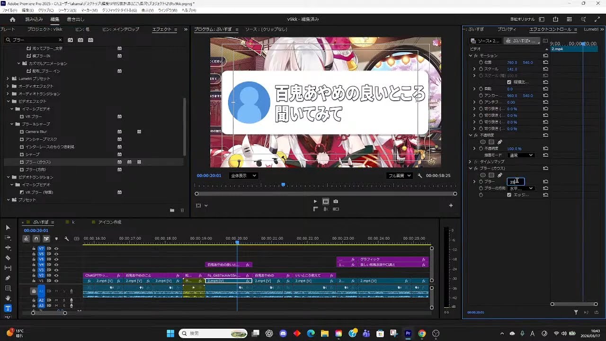
Task: Toggle animation stopwatch for スケール
Action: [x=481, y=69]
